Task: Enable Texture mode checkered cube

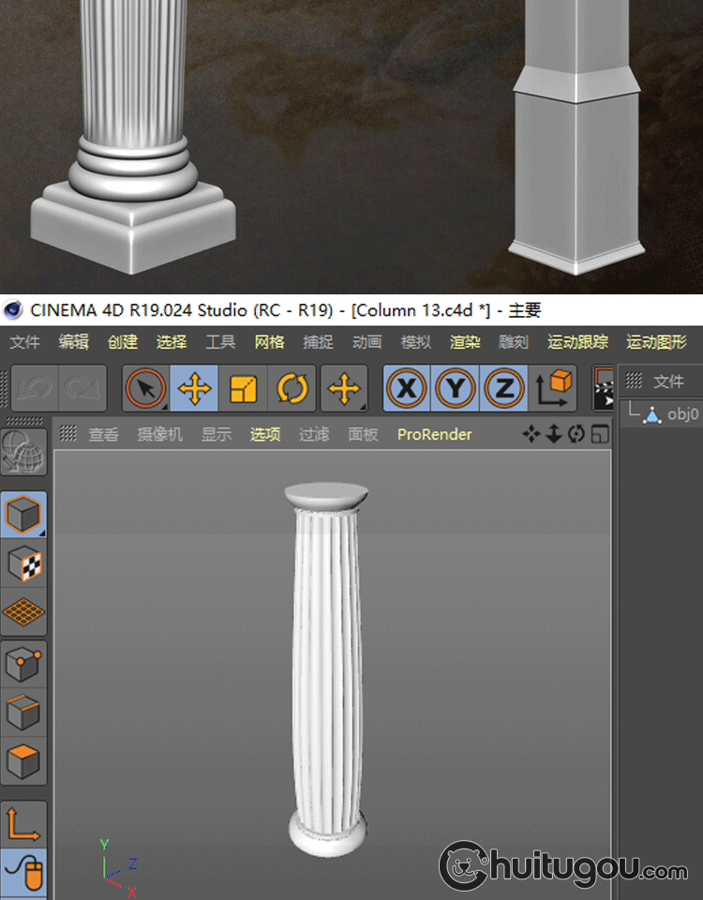Action: pos(22,563)
